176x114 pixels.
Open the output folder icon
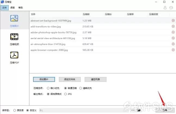pyautogui.click(x=139, y=110)
